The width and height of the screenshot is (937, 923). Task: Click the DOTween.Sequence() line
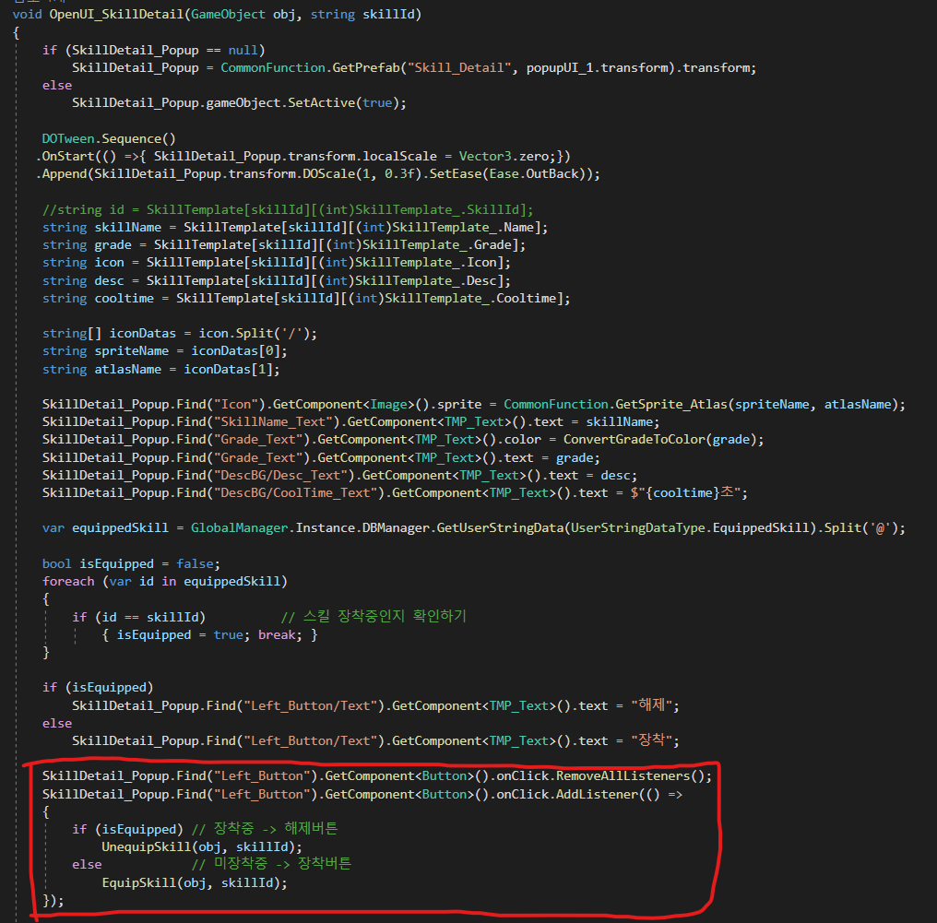(109, 138)
